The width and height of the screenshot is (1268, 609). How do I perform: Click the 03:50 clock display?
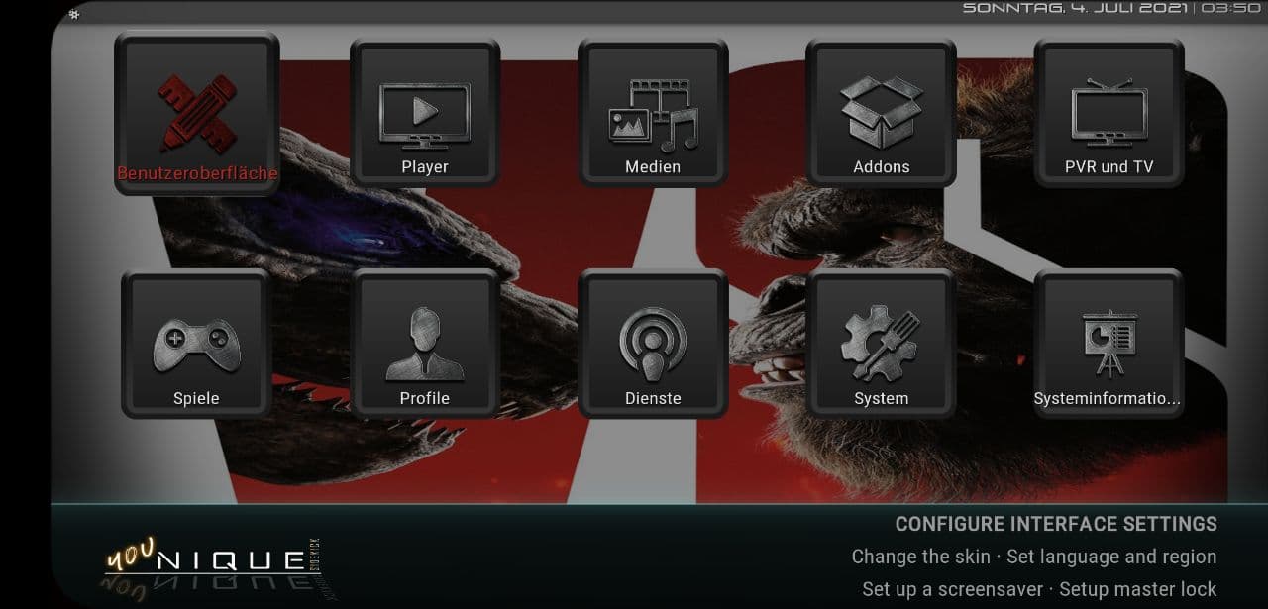click(x=1229, y=9)
